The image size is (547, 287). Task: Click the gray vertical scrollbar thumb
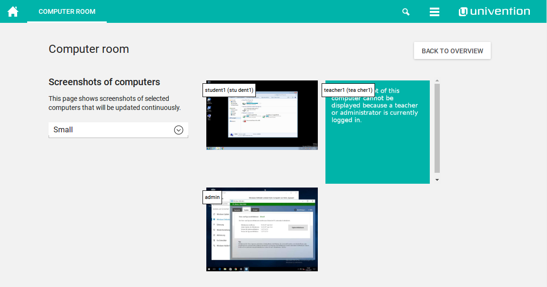click(x=437, y=128)
